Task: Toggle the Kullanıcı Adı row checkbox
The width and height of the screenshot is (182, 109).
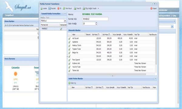Action: pos(69,64)
